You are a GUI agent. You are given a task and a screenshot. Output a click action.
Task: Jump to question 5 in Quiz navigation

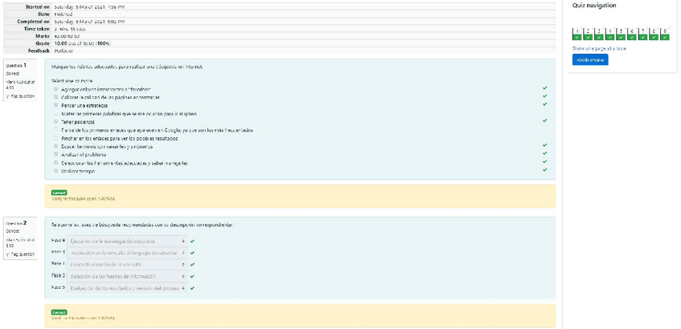[622, 35]
